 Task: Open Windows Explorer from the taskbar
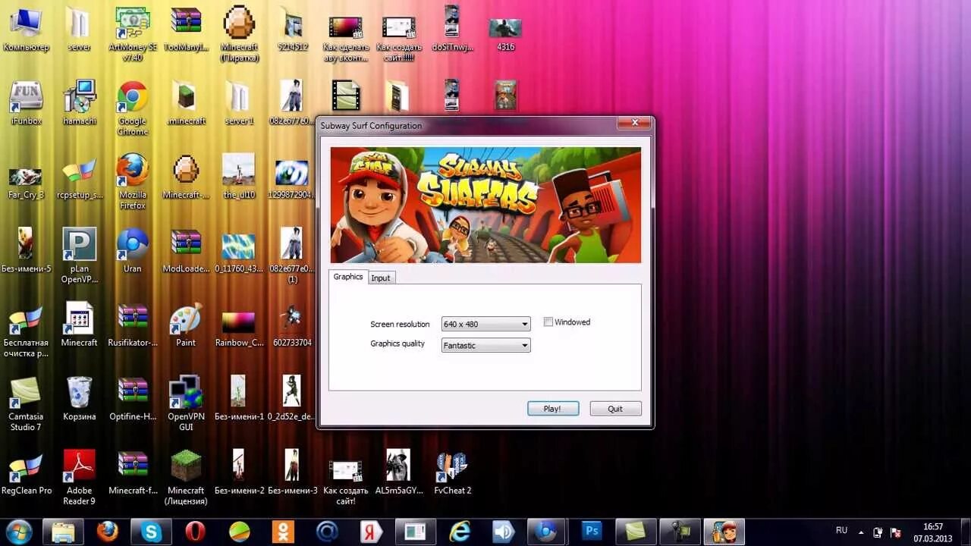[x=64, y=532]
